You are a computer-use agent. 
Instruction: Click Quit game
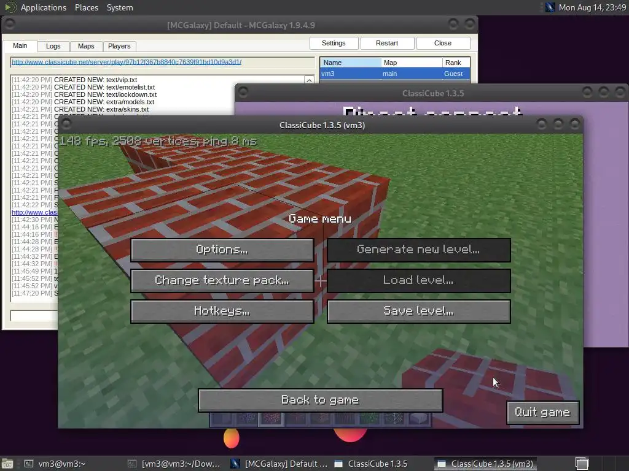(x=543, y=413)
